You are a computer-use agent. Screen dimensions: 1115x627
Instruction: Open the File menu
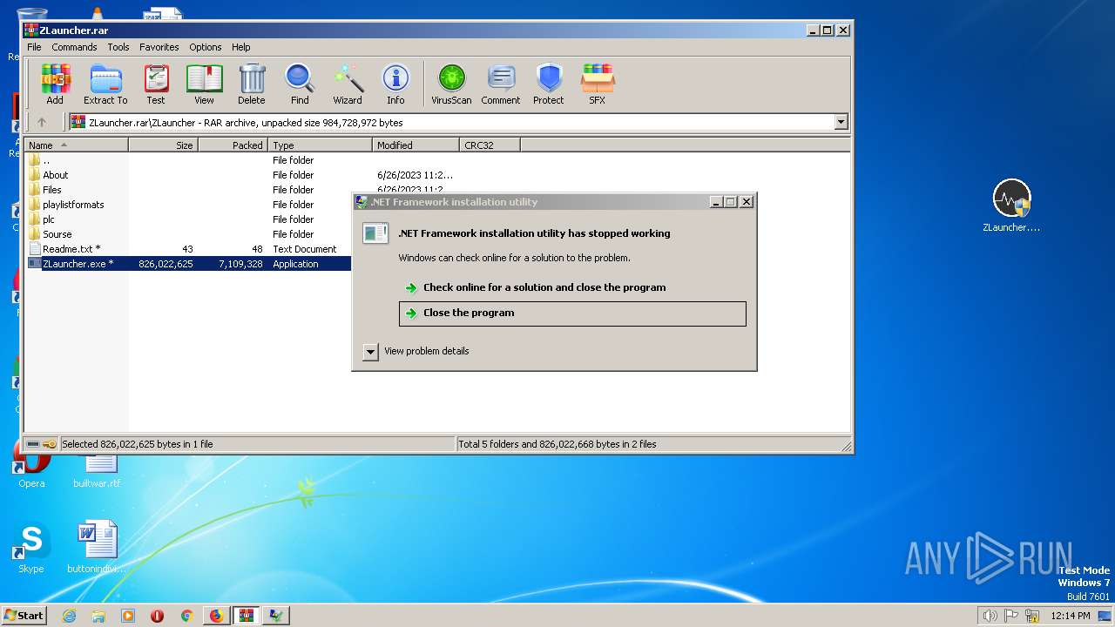34,47
